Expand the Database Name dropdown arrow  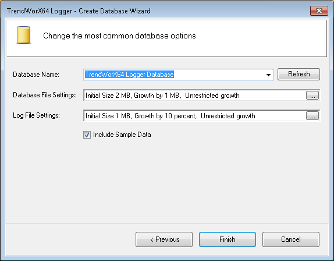[x=268, y=75]
